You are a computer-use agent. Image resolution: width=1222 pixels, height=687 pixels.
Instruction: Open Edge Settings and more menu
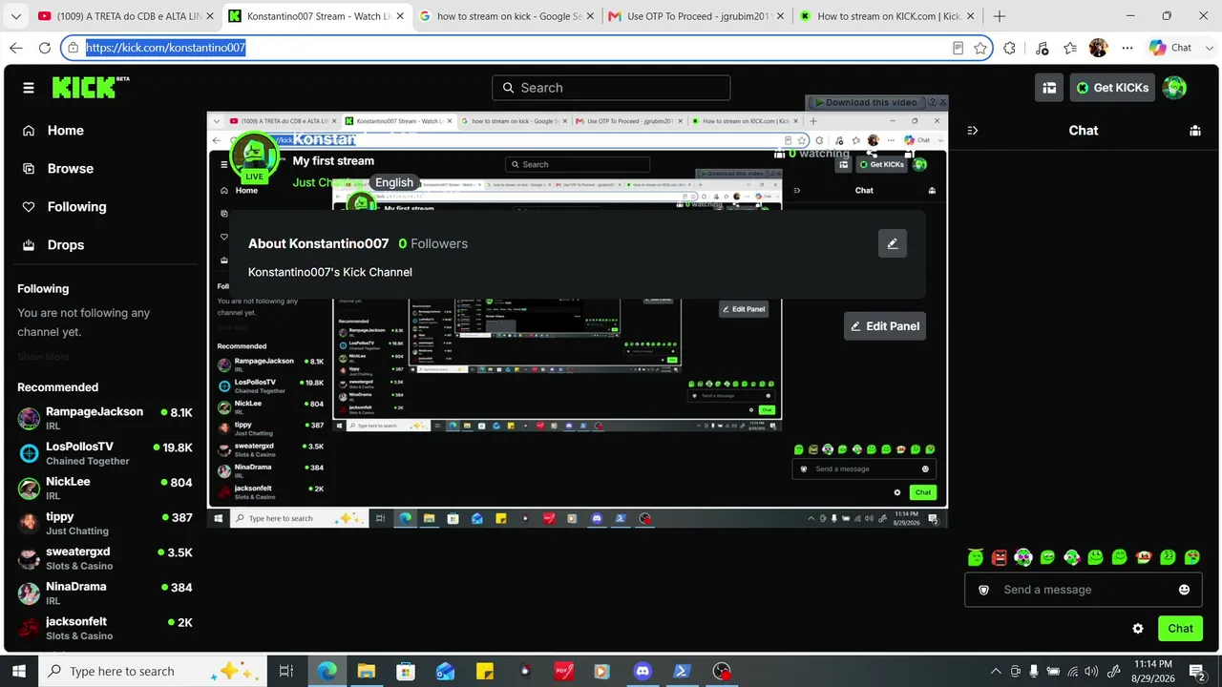click(x=1127, y=48)
